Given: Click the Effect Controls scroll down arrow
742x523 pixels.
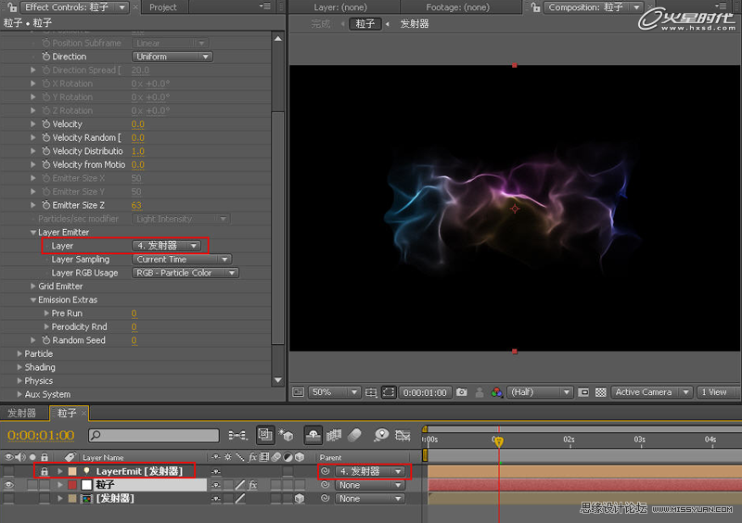Looking at the screenshot, I should [278, 380].
